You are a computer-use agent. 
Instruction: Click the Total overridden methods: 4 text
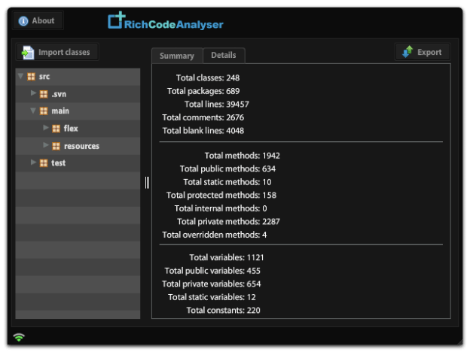[215, 235]
